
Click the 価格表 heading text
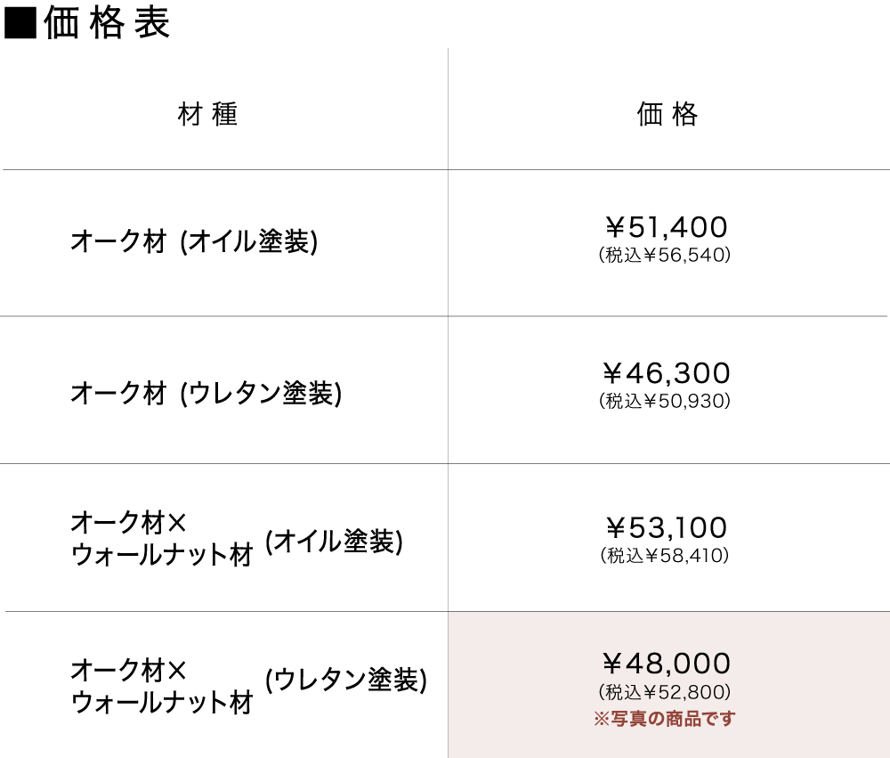click(x=106, y=24)
